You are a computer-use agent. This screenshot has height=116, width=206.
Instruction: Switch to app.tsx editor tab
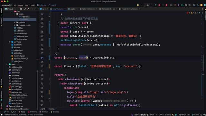[73, 9]
